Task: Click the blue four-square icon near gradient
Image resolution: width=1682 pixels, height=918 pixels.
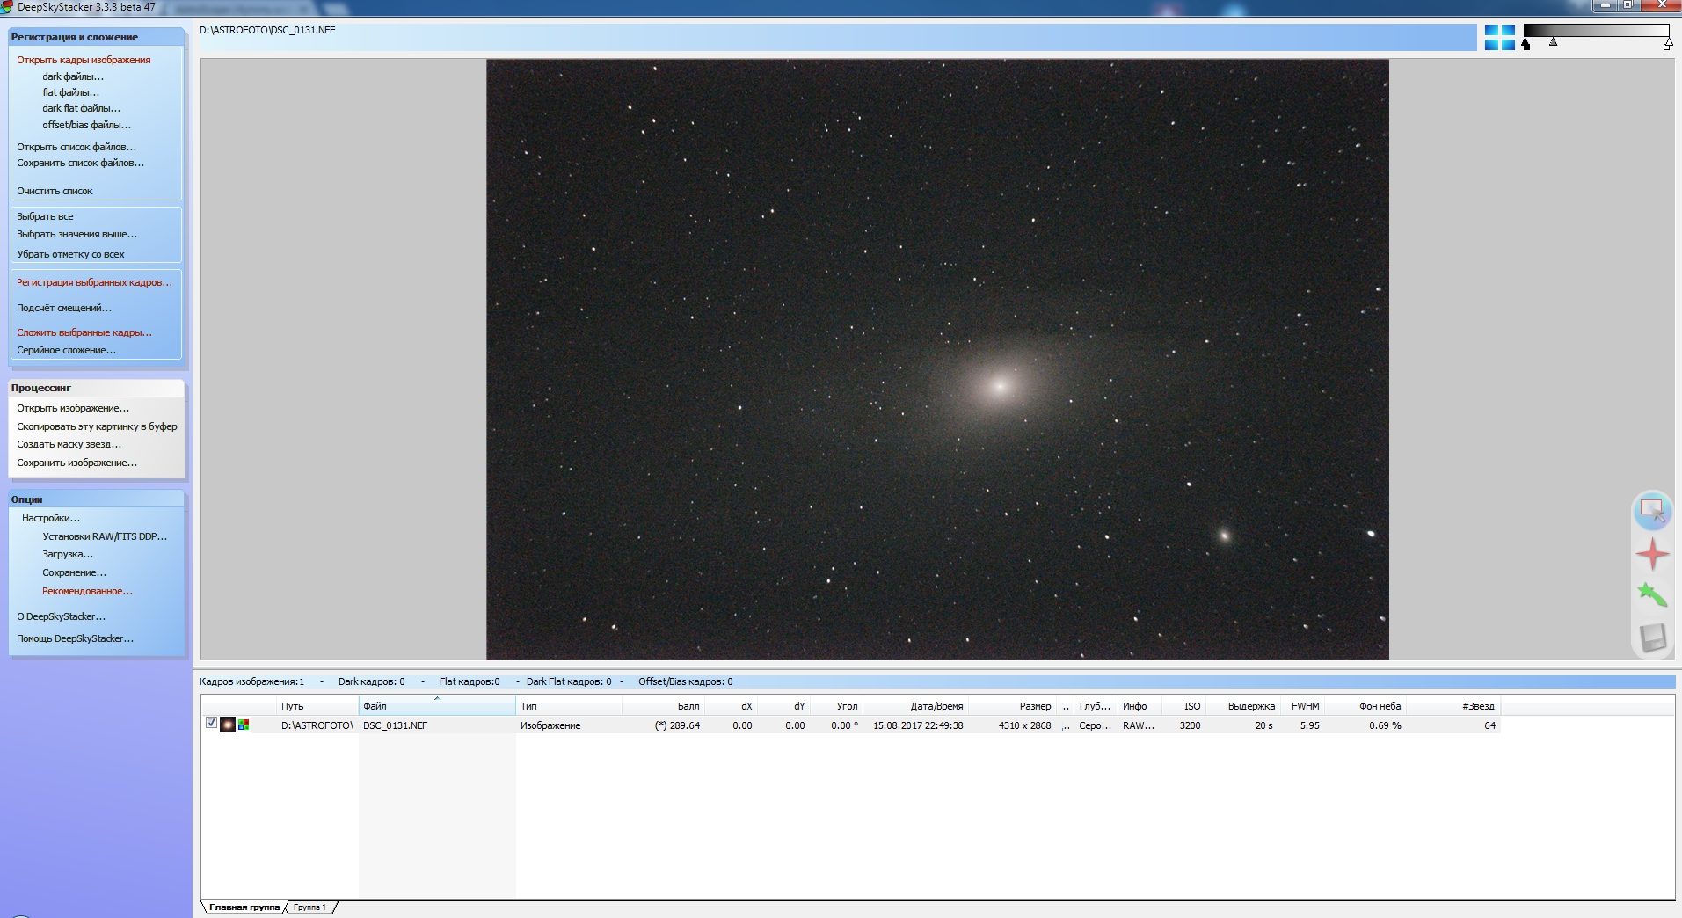Action: click(x=1499, y=37)
